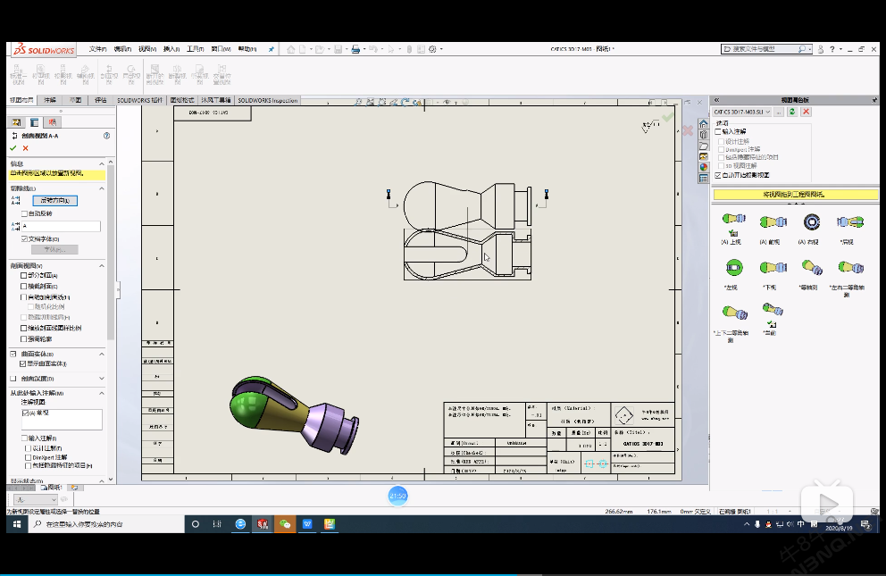Cancel section view with red X
This screenshot has width=886, height=576.
point(25,148)
